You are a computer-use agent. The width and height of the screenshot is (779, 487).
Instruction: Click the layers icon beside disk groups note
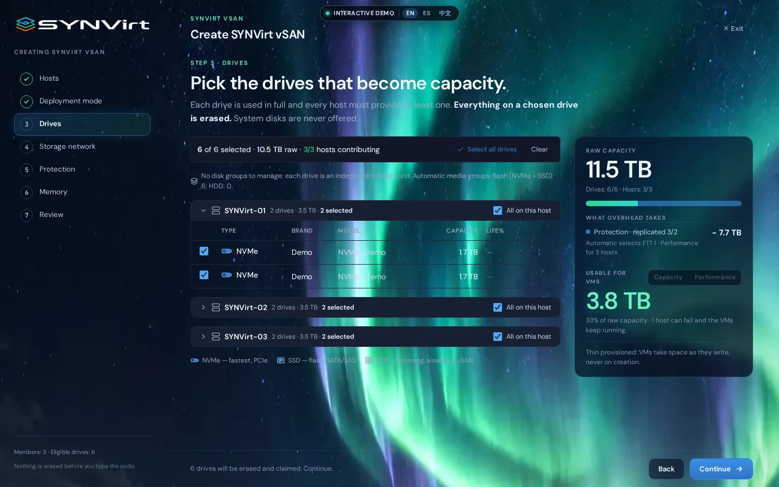(194, 181)
